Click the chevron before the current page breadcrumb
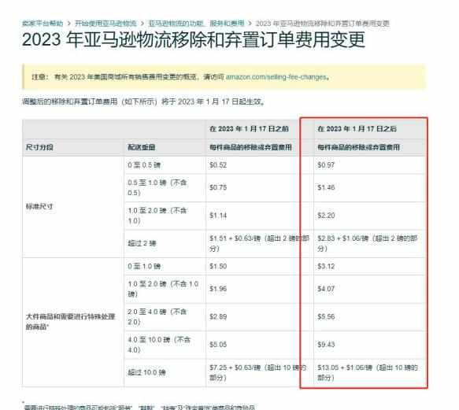 click(x=250, y=23)
